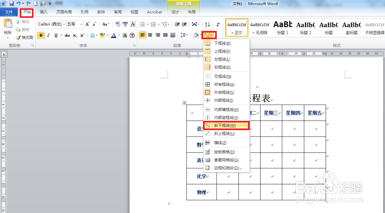The height and width of the screenshot is (213, 385).
Task: Click the Character Shading icon
Action: coord(125,35)
